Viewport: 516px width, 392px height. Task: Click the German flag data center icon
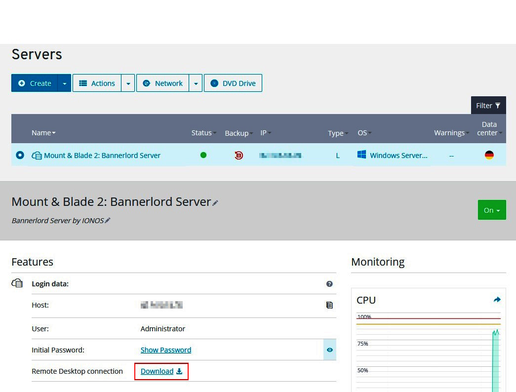tap(489, 155)
